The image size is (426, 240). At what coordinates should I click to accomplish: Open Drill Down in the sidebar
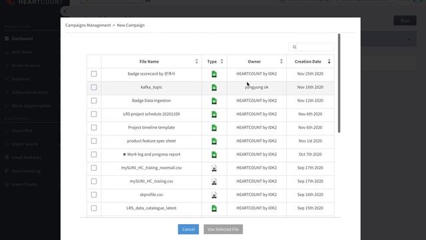coord(22,52)
